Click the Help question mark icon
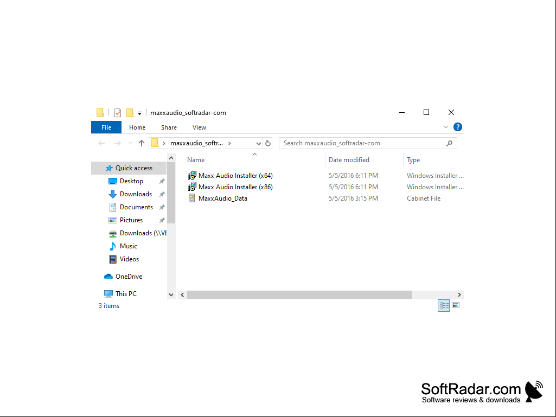 [457, 127]
